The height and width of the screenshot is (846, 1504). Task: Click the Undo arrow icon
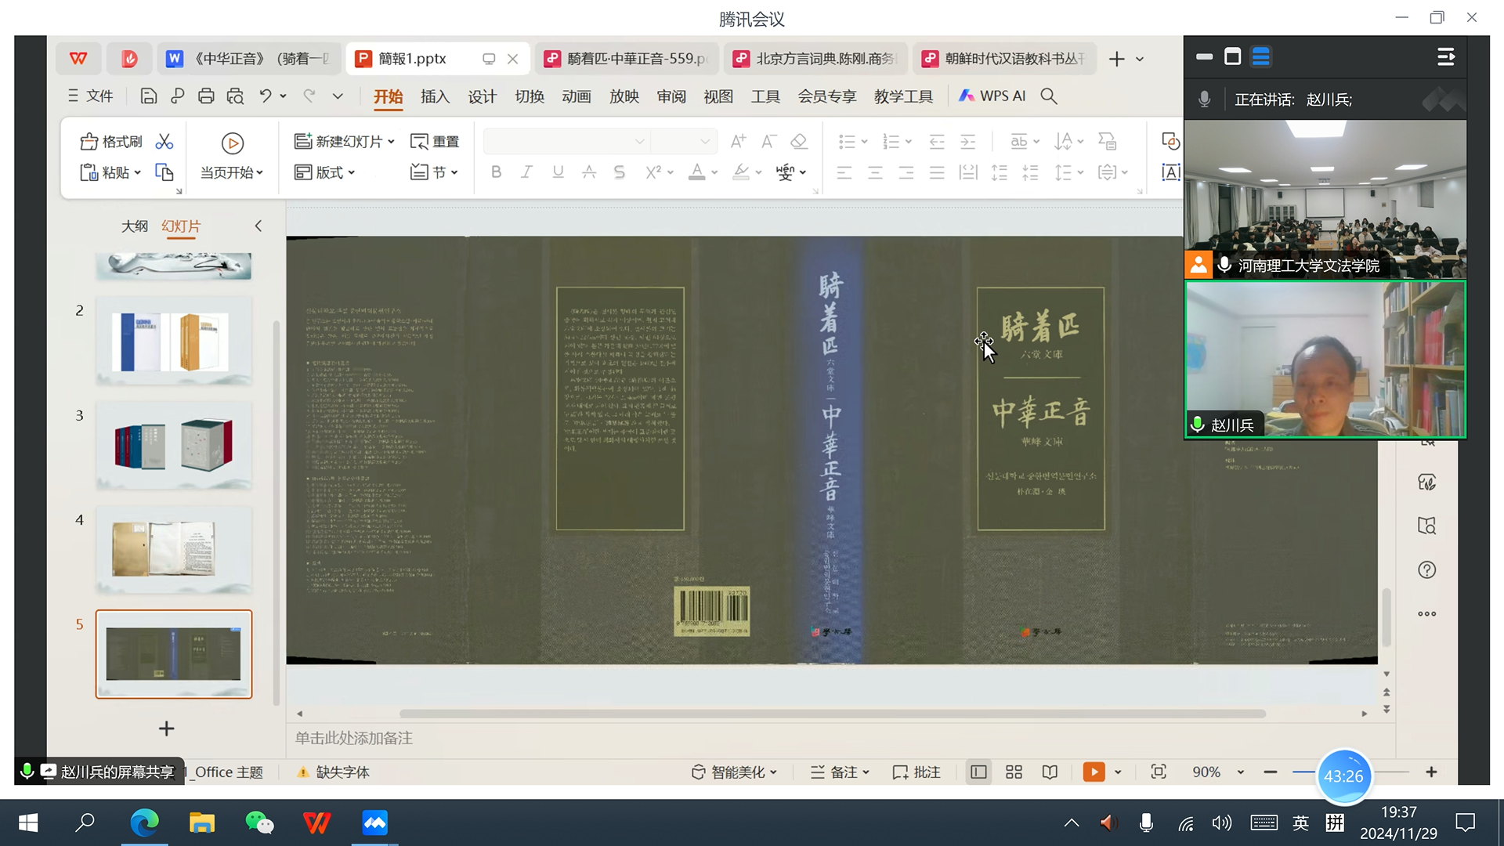266,96
